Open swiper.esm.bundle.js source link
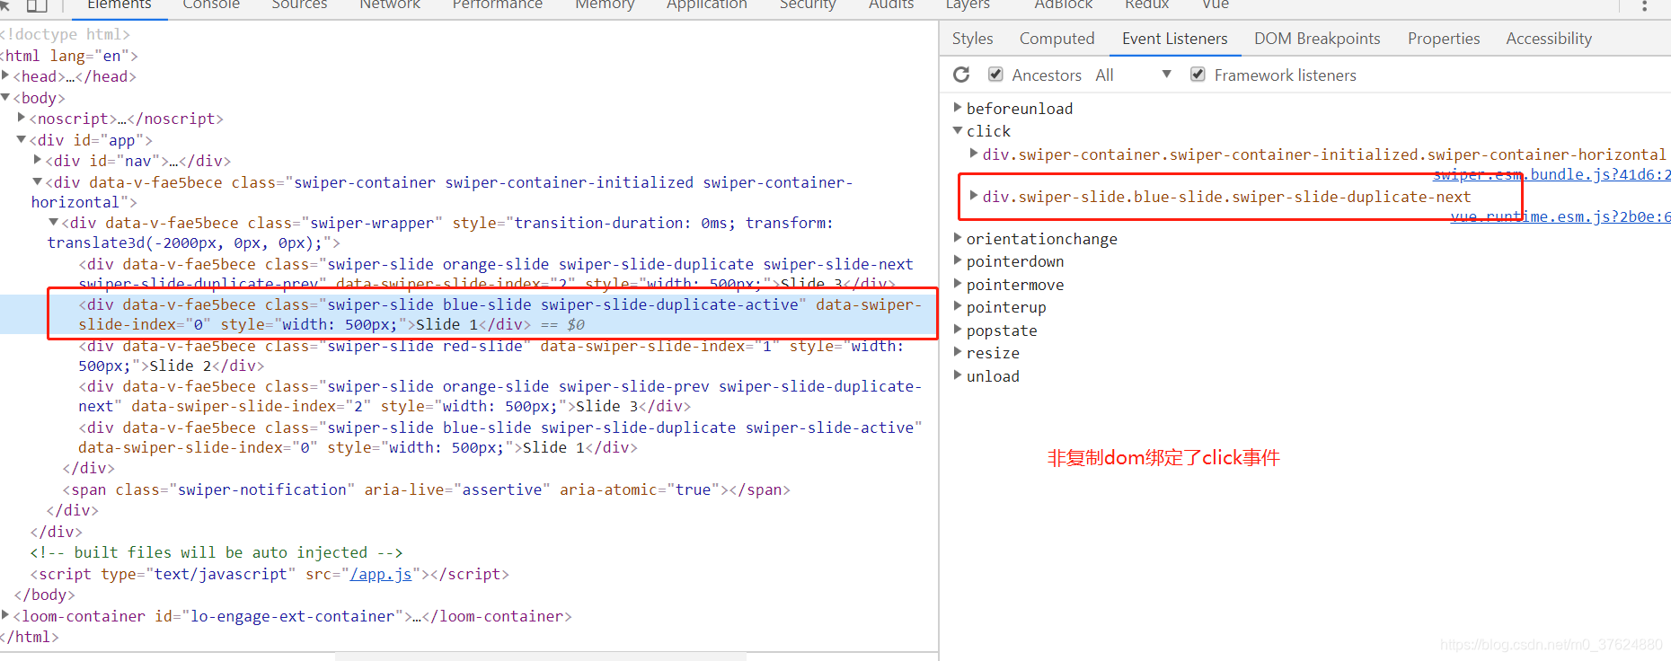Viewport: 1671px width, 661px height. (1552, 174)
